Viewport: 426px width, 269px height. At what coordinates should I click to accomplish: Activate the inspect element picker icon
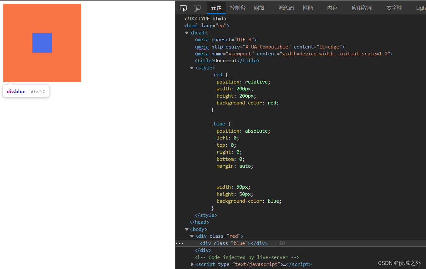(183, 8)
